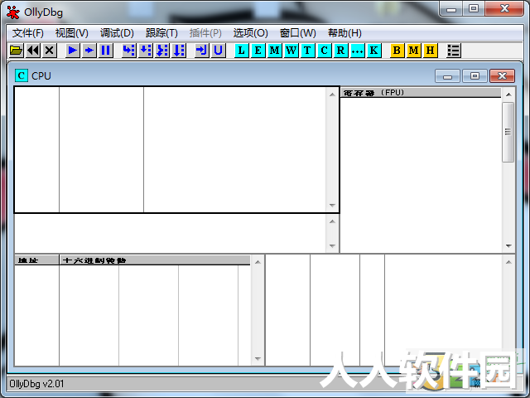Click the 地址 column header in dump pane
Image resolution: width=530 pixels, height=398 pixels.
click(x=36, y=260)
